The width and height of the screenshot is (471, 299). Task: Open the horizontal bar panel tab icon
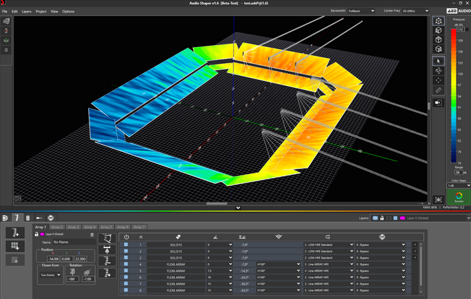[x=39, y=218]
